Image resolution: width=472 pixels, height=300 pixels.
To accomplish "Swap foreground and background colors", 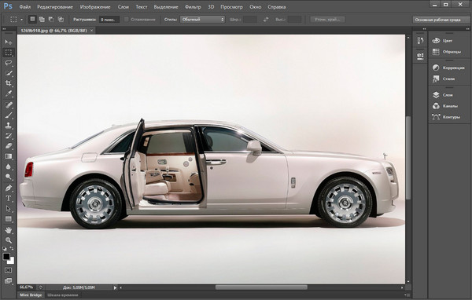I will coord(12,249).
